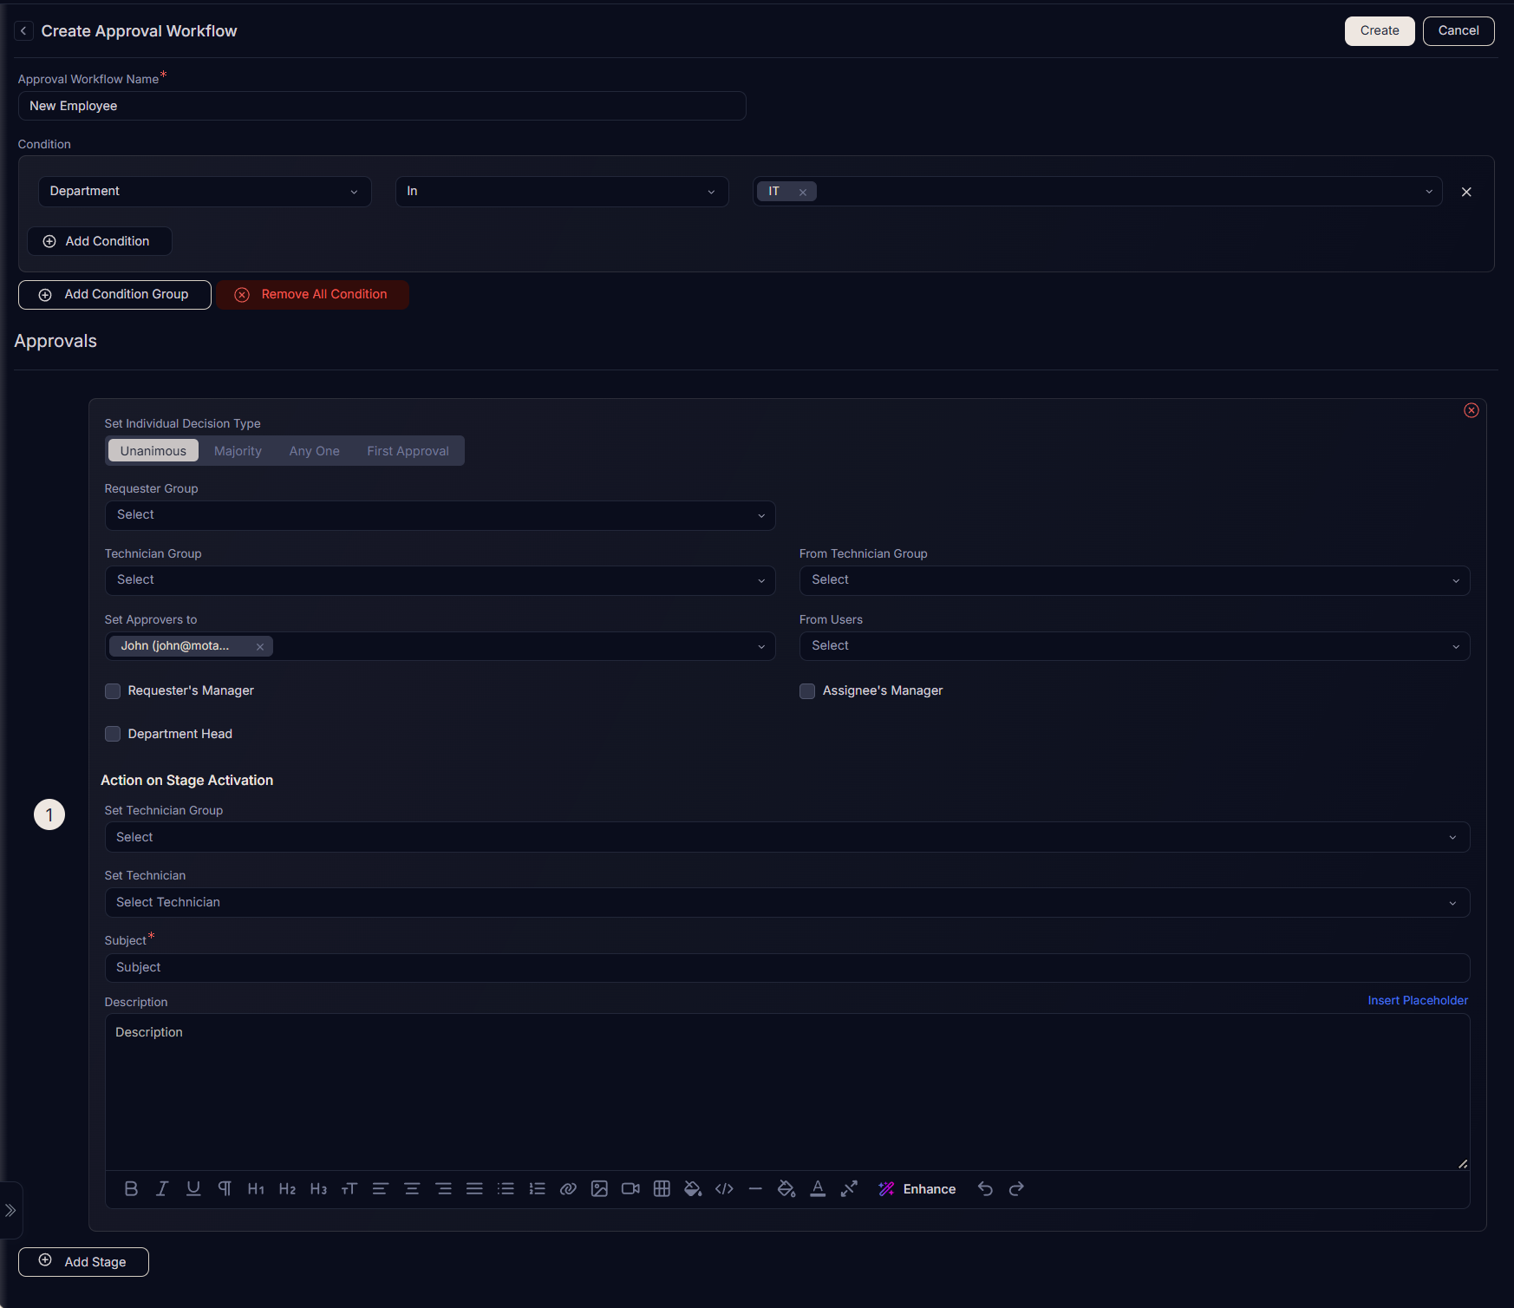
Task: Toggle italic formatting in description editor
Action: [x=162, y=1189]
